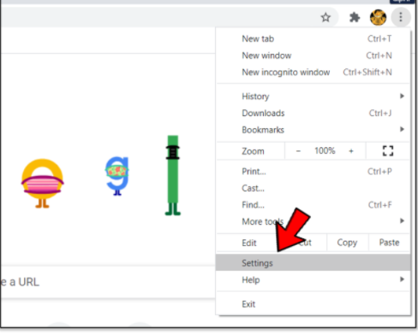The height and width of the screenshot is (334, 418).
Task: Click the Copy button in Edit row
Action: tap(347, 243)
